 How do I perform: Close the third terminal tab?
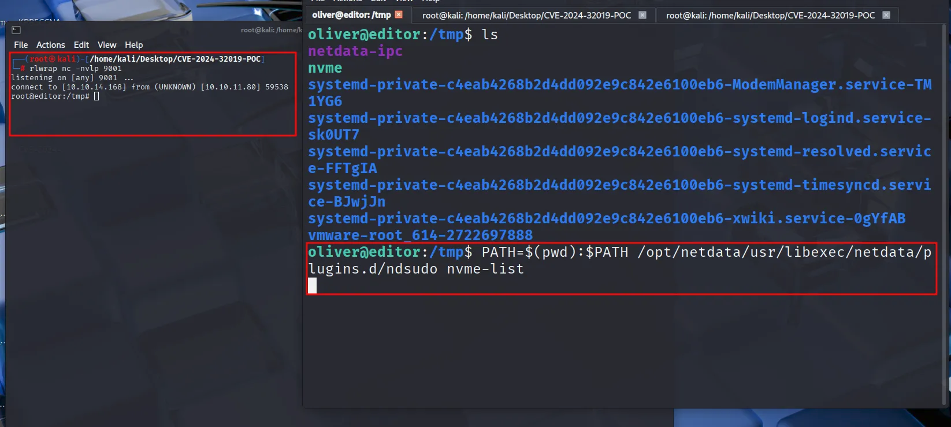pyautogui.click(x=886, y=15)
